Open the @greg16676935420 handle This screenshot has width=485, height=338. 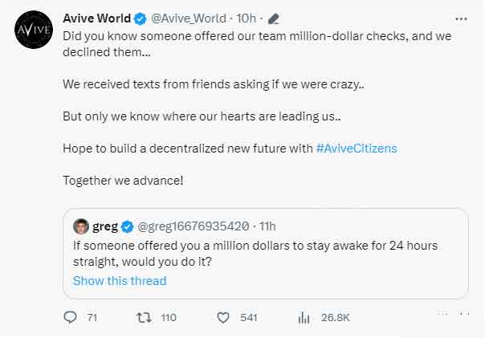point(194,226)
